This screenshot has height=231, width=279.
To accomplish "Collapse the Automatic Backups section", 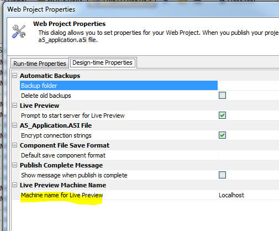I will click(x=15, y=76).
